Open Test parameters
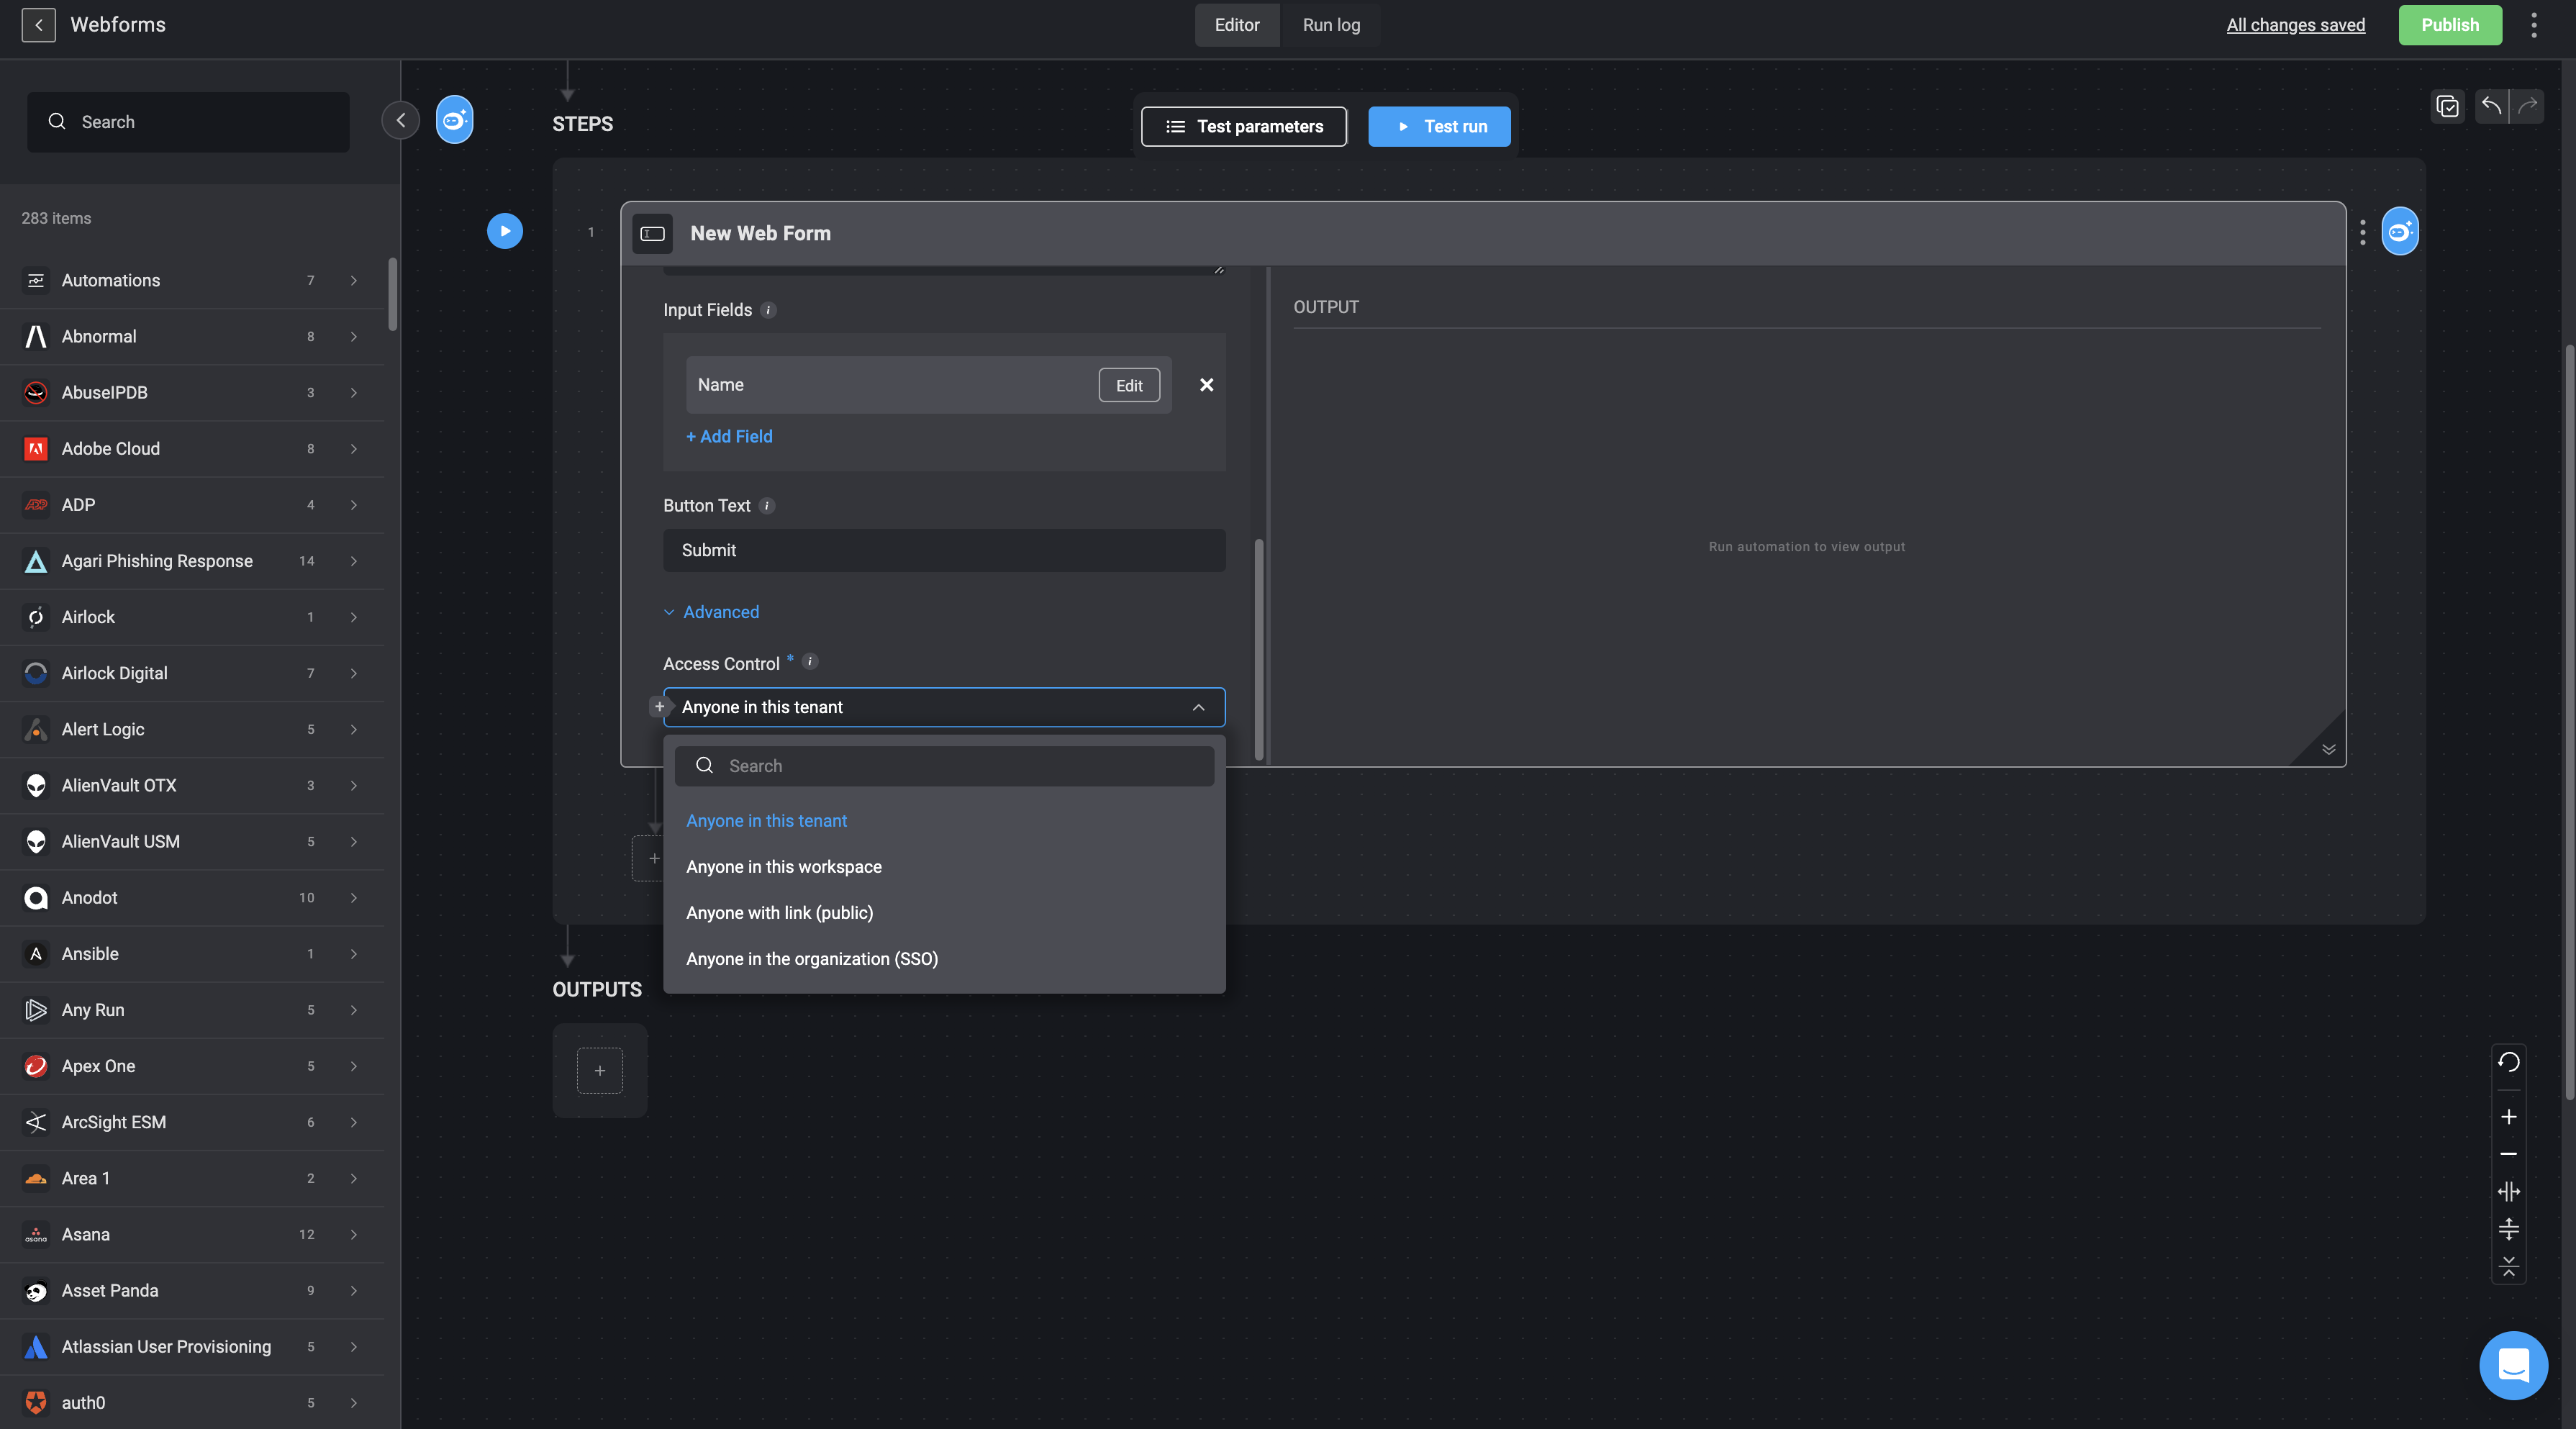 pos(1244,127)
